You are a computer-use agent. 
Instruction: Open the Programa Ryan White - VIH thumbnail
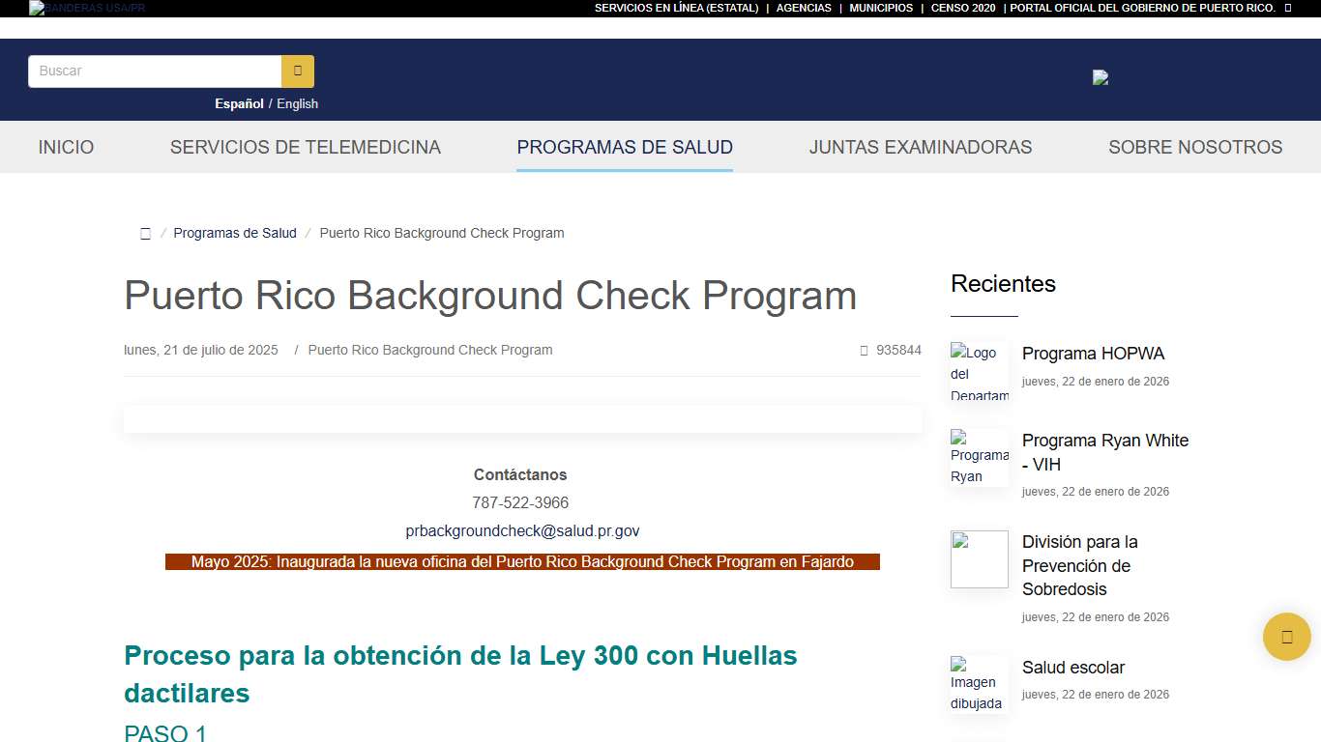[x=979, y=457]
